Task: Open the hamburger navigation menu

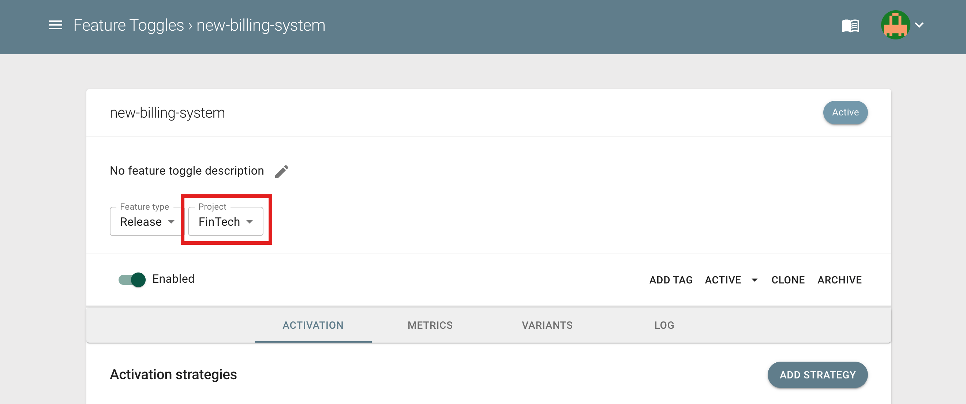Action: [x=56, y=25]
